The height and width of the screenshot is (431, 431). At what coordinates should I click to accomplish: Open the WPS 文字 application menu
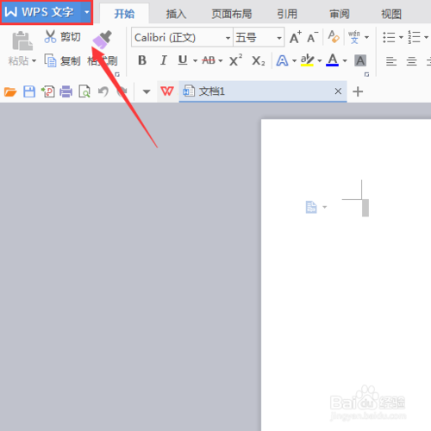[x=47, y=12]
